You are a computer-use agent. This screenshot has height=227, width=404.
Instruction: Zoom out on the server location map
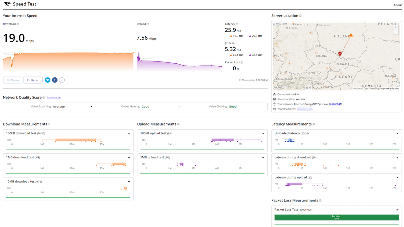tap(396, 32)
